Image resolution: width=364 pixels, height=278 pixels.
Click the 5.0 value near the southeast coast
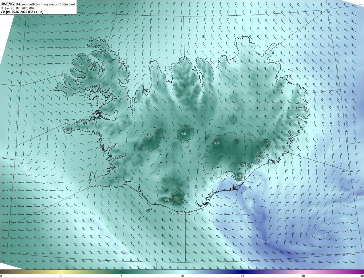(238, 177)
